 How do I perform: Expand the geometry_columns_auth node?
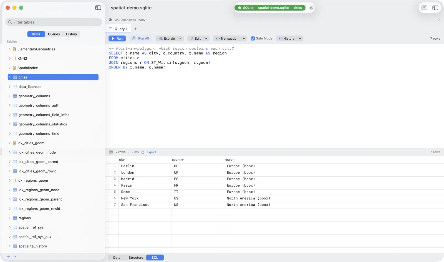point(10,105)
